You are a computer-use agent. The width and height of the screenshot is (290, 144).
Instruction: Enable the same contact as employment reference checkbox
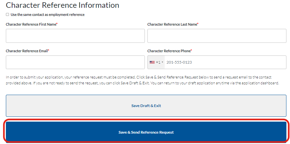[7, 15]
